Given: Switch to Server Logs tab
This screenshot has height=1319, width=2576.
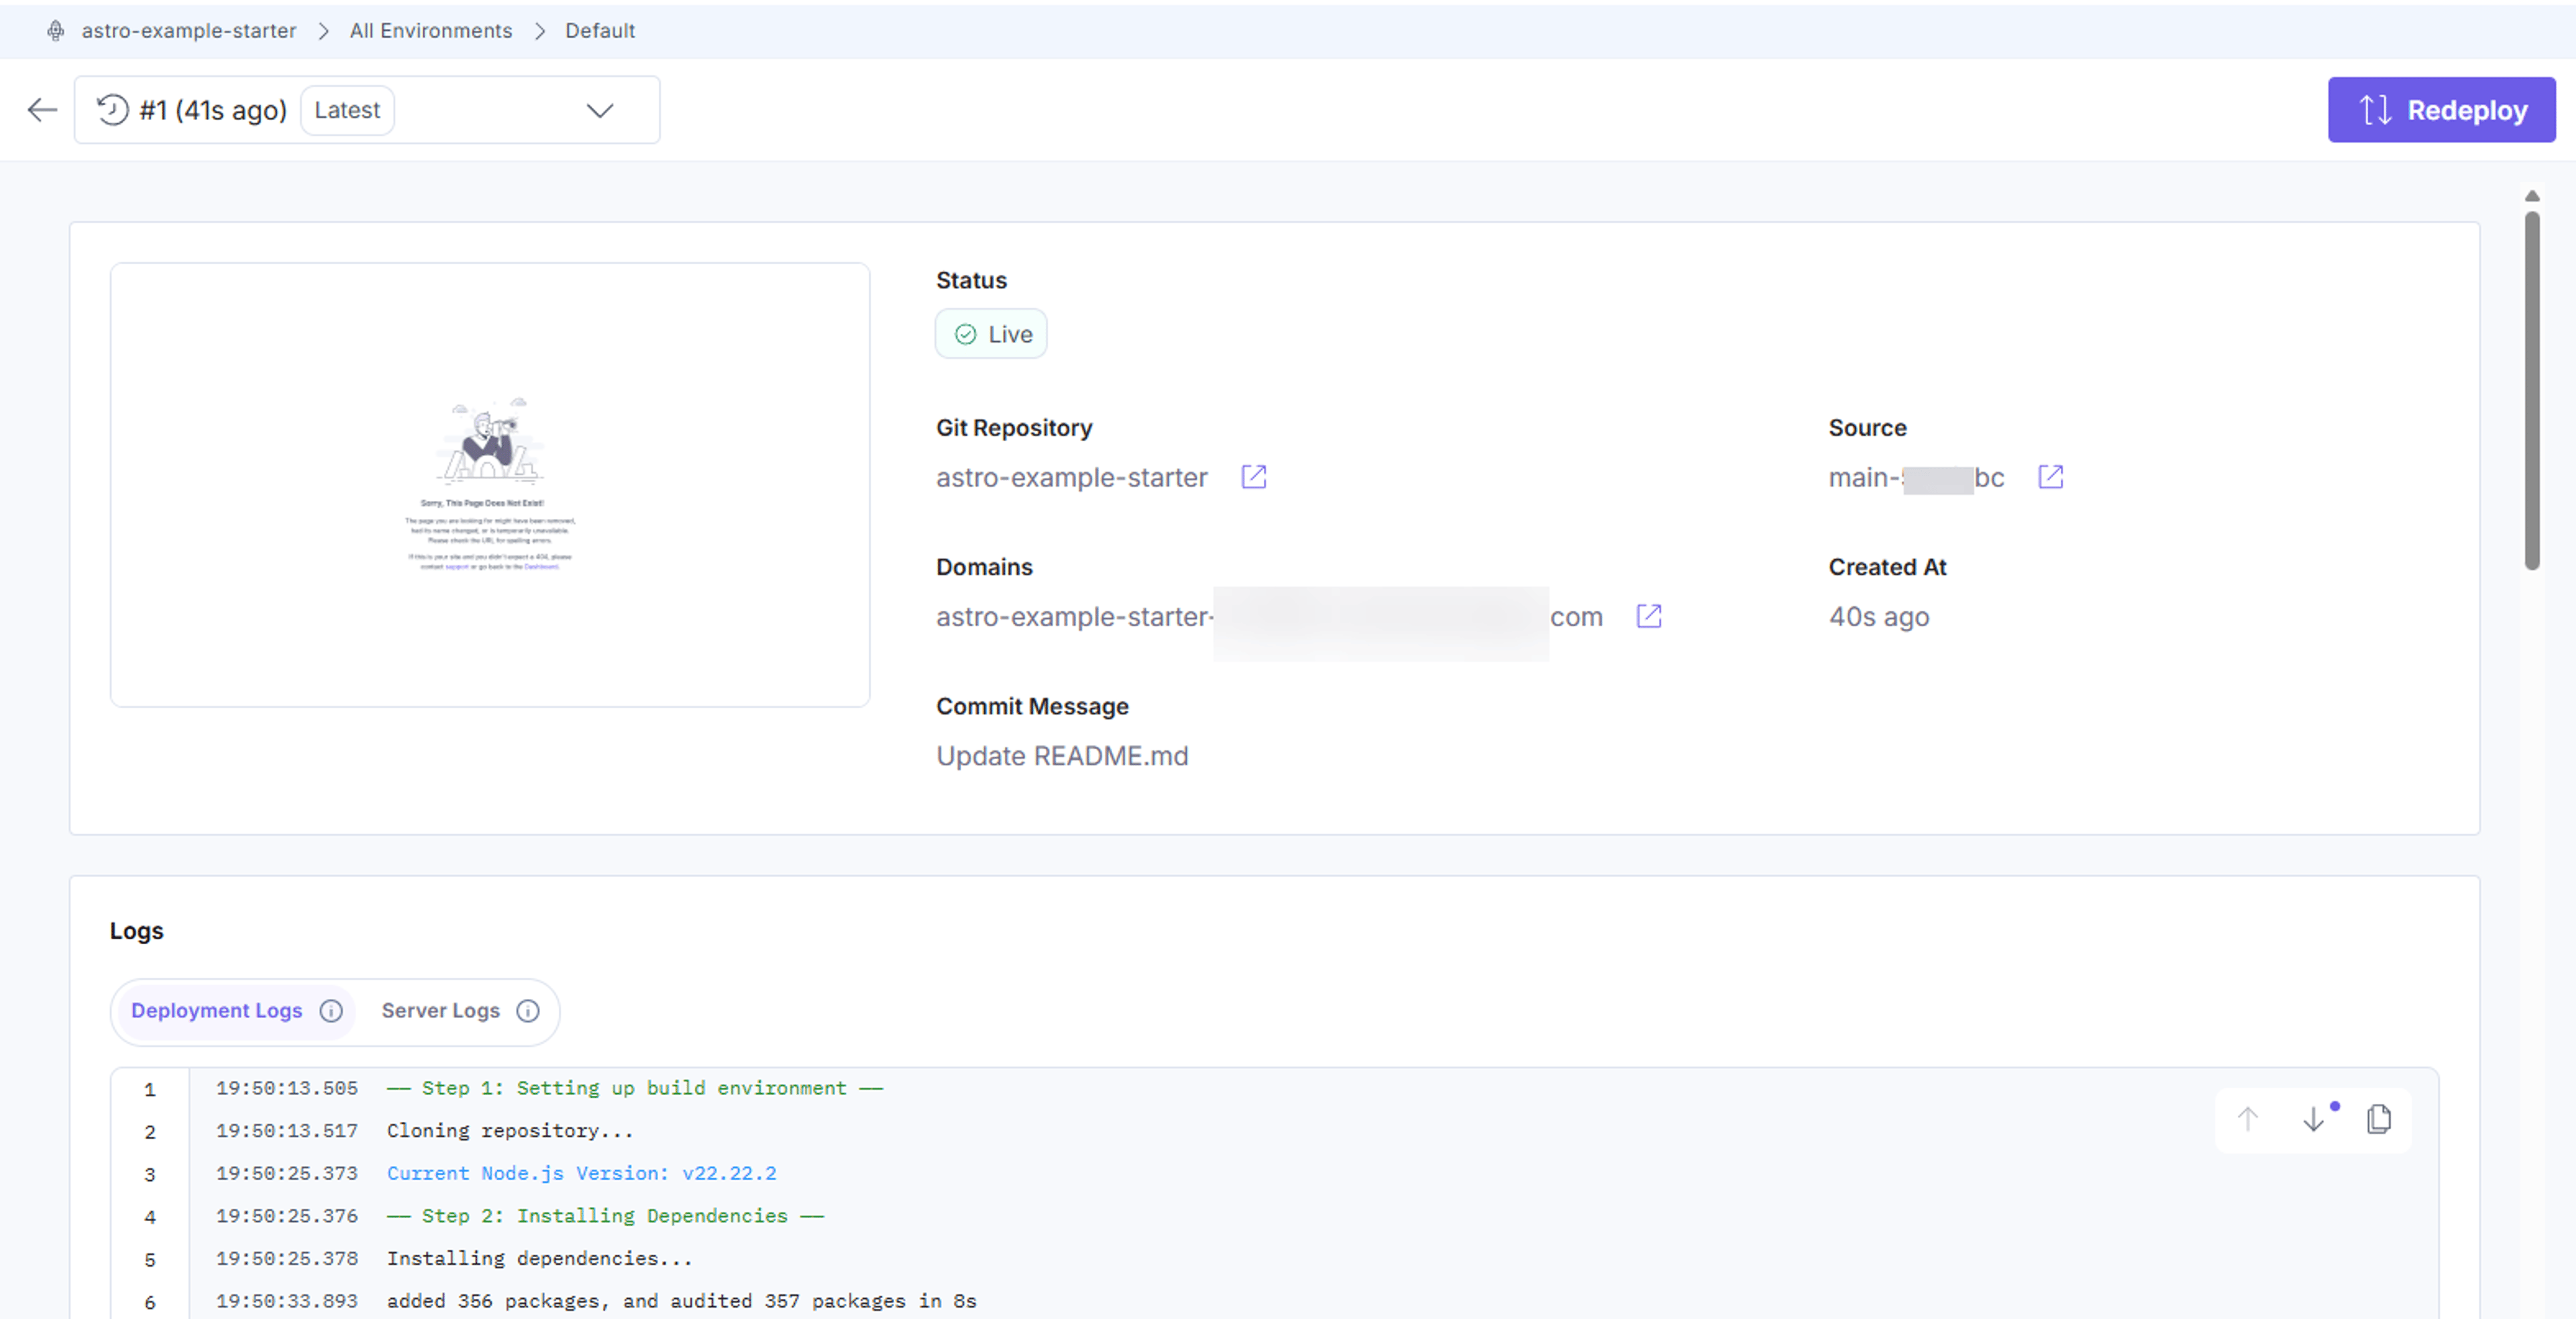Looking at the screenshot, I should (440, 1011).
